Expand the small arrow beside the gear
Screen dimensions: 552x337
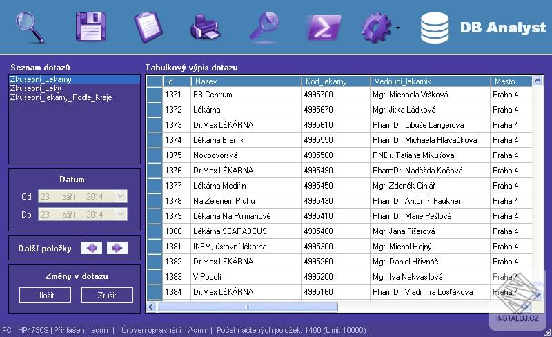point(398,28)
